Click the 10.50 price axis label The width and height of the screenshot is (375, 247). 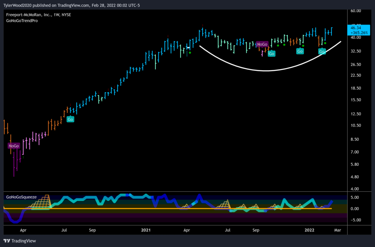pos(356,125)
